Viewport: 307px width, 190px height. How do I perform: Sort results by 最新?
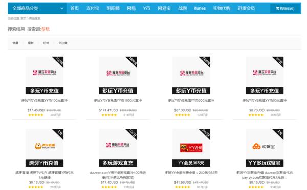click(x=31, y=43)
